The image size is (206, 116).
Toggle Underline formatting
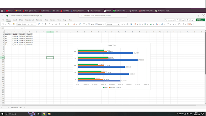click(52, 24)
